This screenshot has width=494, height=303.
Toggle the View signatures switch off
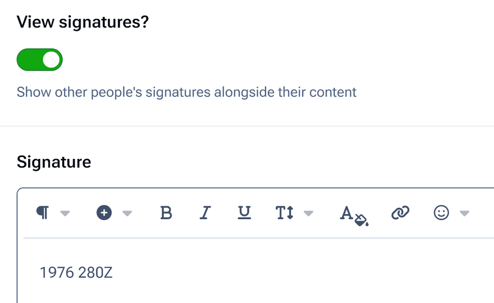[40, 60]
